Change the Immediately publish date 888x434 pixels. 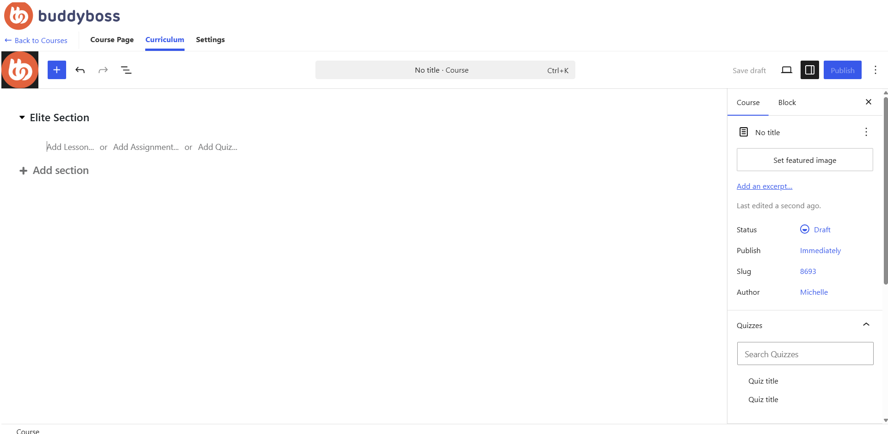tap(820, 250)
